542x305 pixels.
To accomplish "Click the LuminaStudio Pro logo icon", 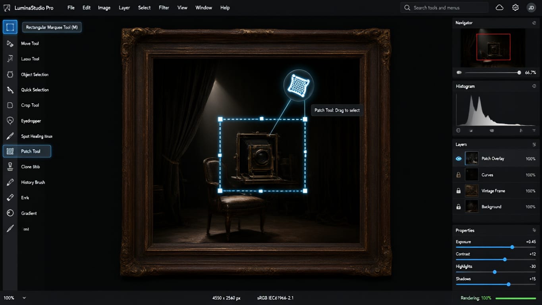I will [7, 8].
